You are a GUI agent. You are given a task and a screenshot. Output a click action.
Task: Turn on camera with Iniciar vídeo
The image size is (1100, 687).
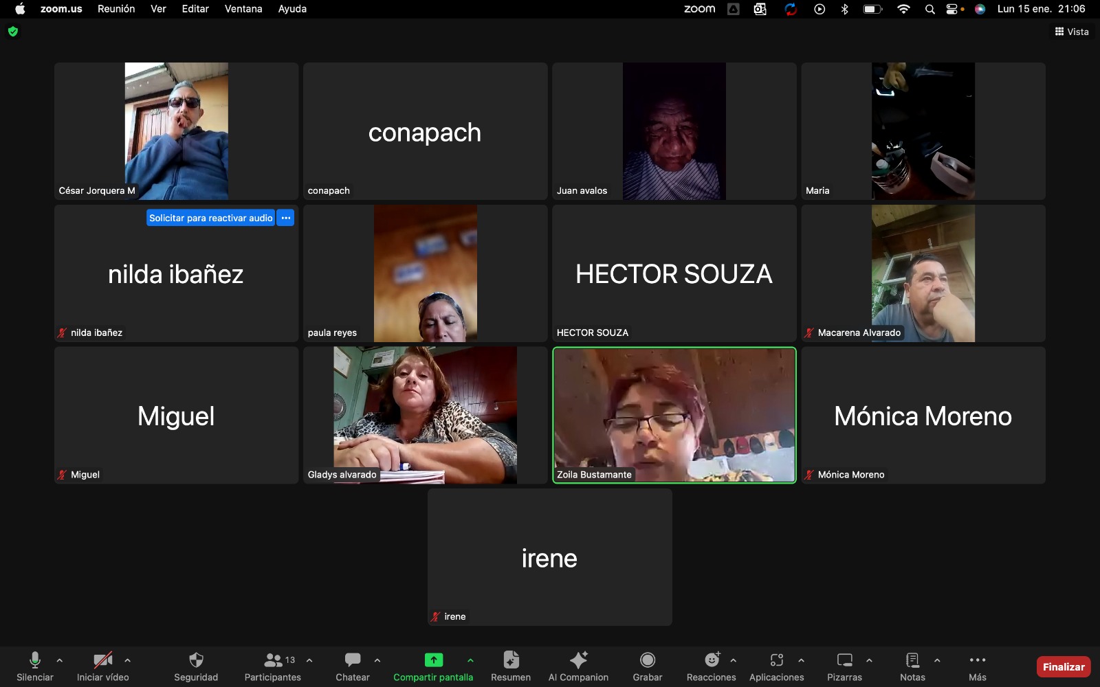[x=103, y=661]
